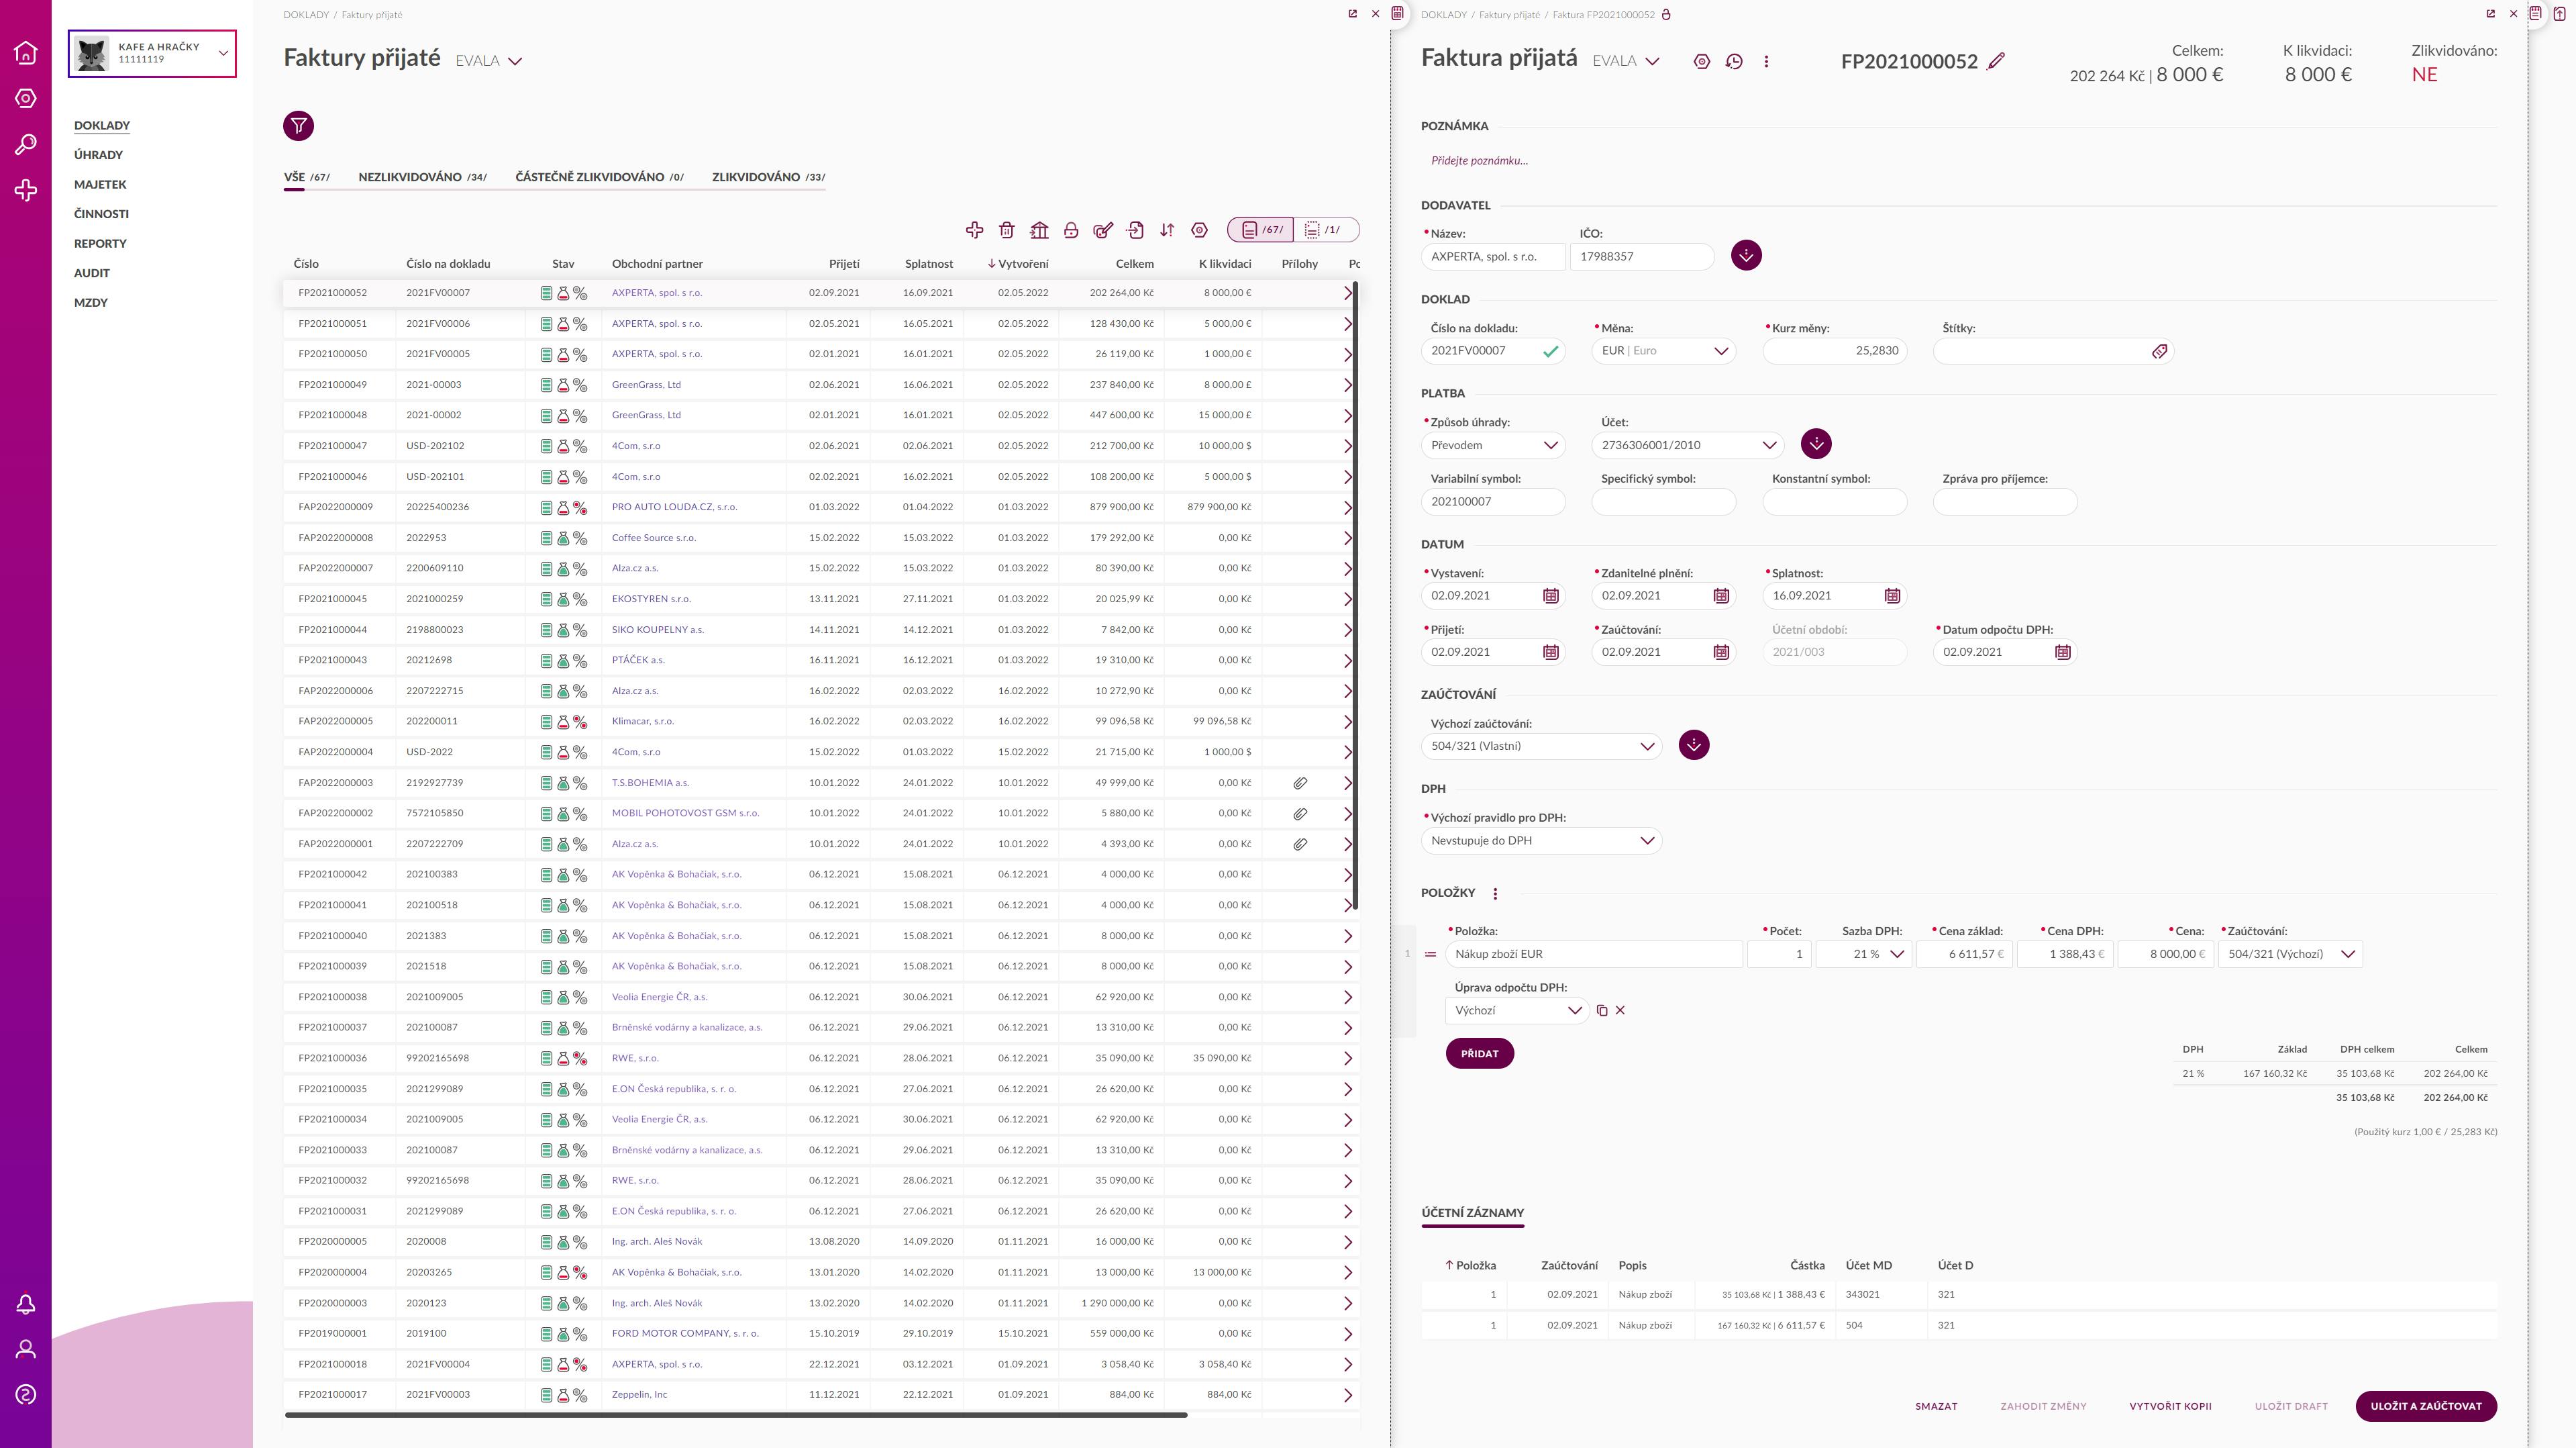Click the sort arrows icon in list toolbar
Viewport: 2576px width, 1448px height.
tap(1167, 230)
